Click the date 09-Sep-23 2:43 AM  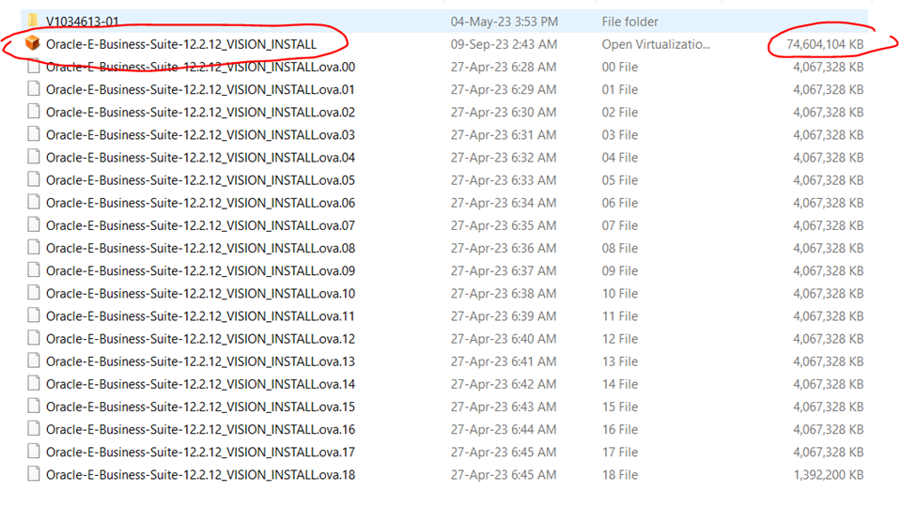[x=504, y=44]
